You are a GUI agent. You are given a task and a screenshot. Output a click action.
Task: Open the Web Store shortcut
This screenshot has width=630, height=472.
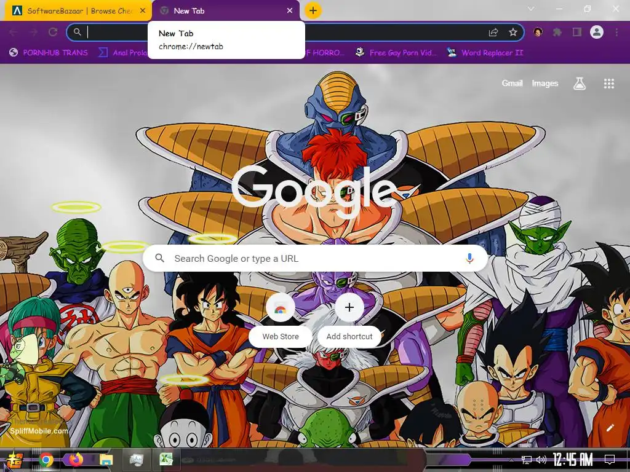(281, 321)
